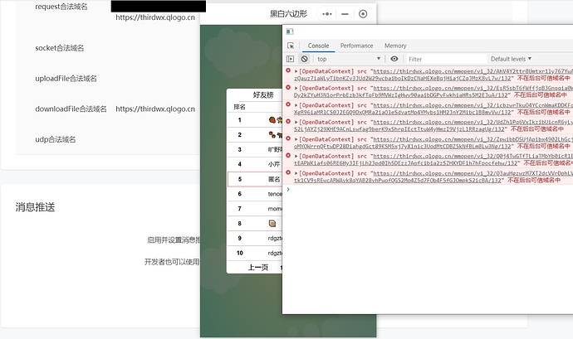Expand the EsR5sb OpenDataContext error entry
573x339 pixels.
296,88
